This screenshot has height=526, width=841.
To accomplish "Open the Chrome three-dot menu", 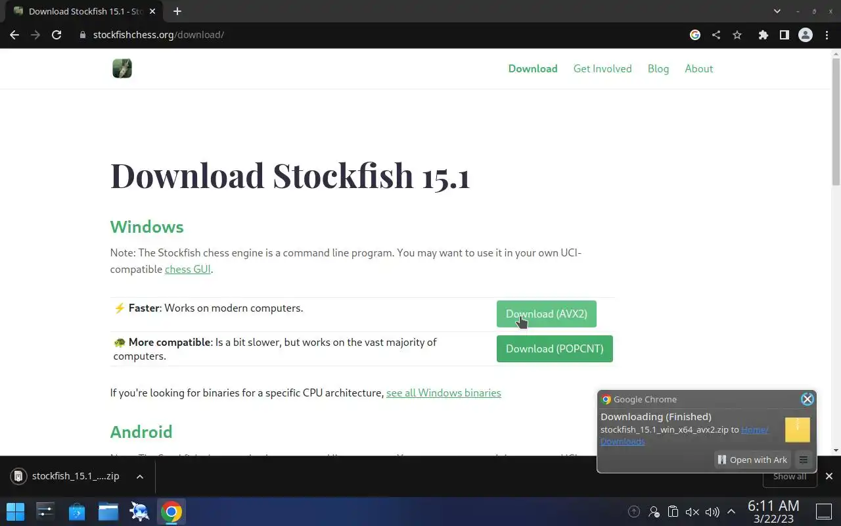I will pyautogui.click(x=827, y=35).
